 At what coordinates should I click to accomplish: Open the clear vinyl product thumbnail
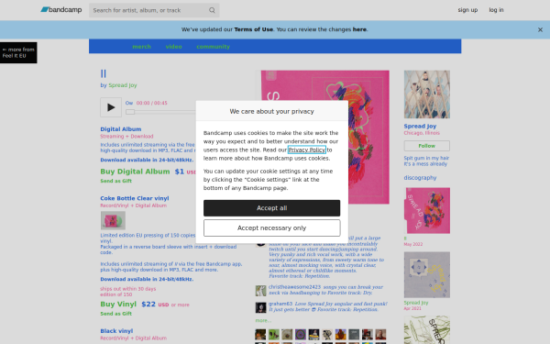tap(113, 220)
